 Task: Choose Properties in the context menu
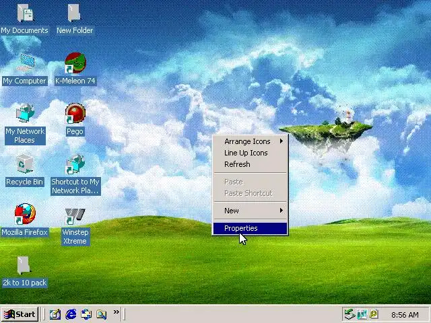tap(250, 228)
